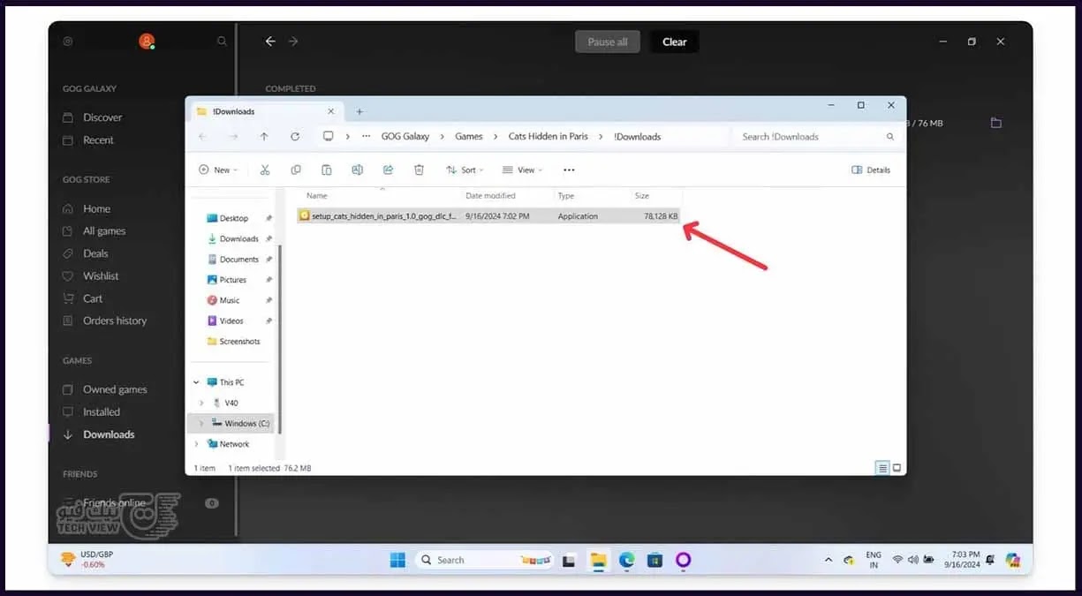This screenshot has height=596, width=1082.
Task: Open Cart in GOG sidebar
Action: [93, 298]
